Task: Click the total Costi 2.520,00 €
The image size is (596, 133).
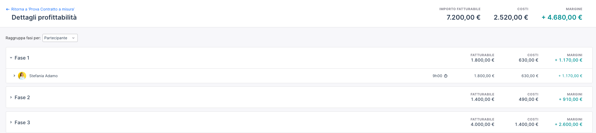Action: point(511,17)
